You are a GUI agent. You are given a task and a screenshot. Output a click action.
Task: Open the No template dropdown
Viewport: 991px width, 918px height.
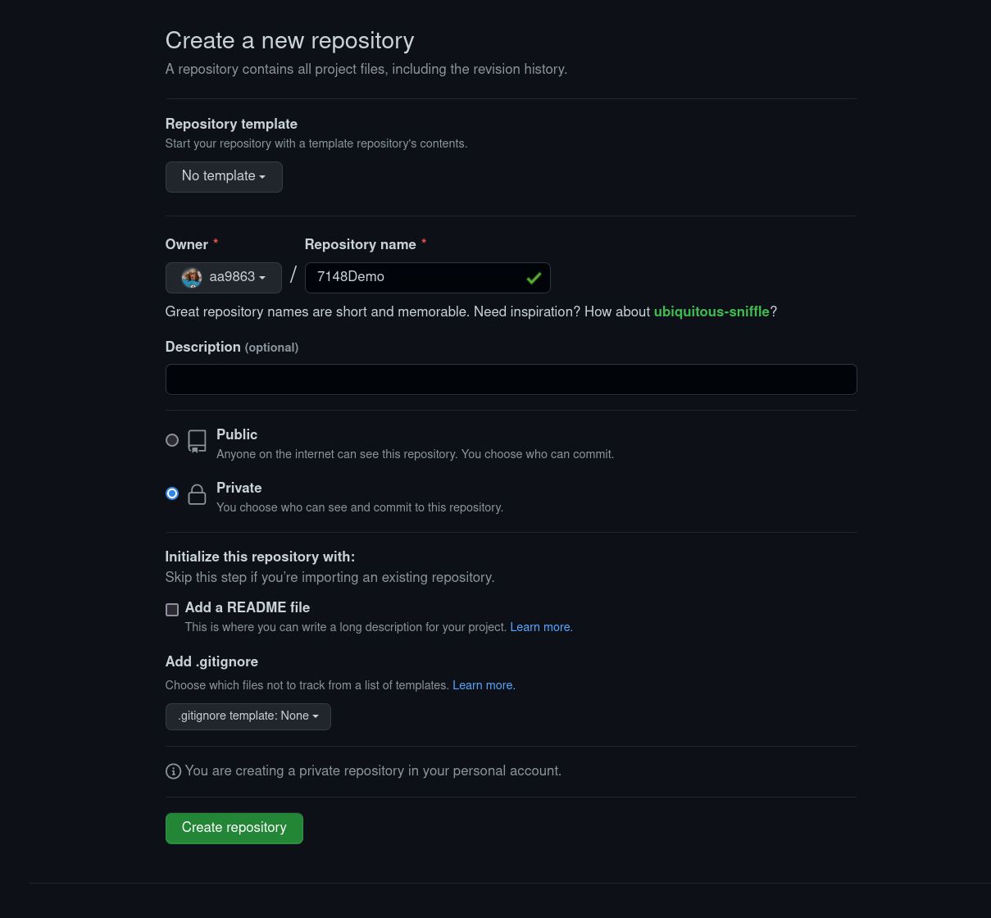click(223, 176)
